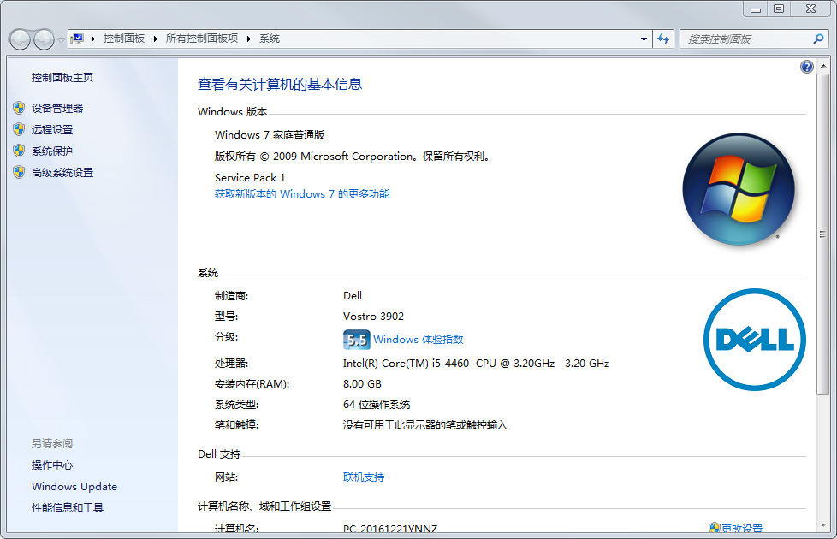Click the blue help question mark icon
The width and height of the screenshot is (837, 539).
coord(806,67)
